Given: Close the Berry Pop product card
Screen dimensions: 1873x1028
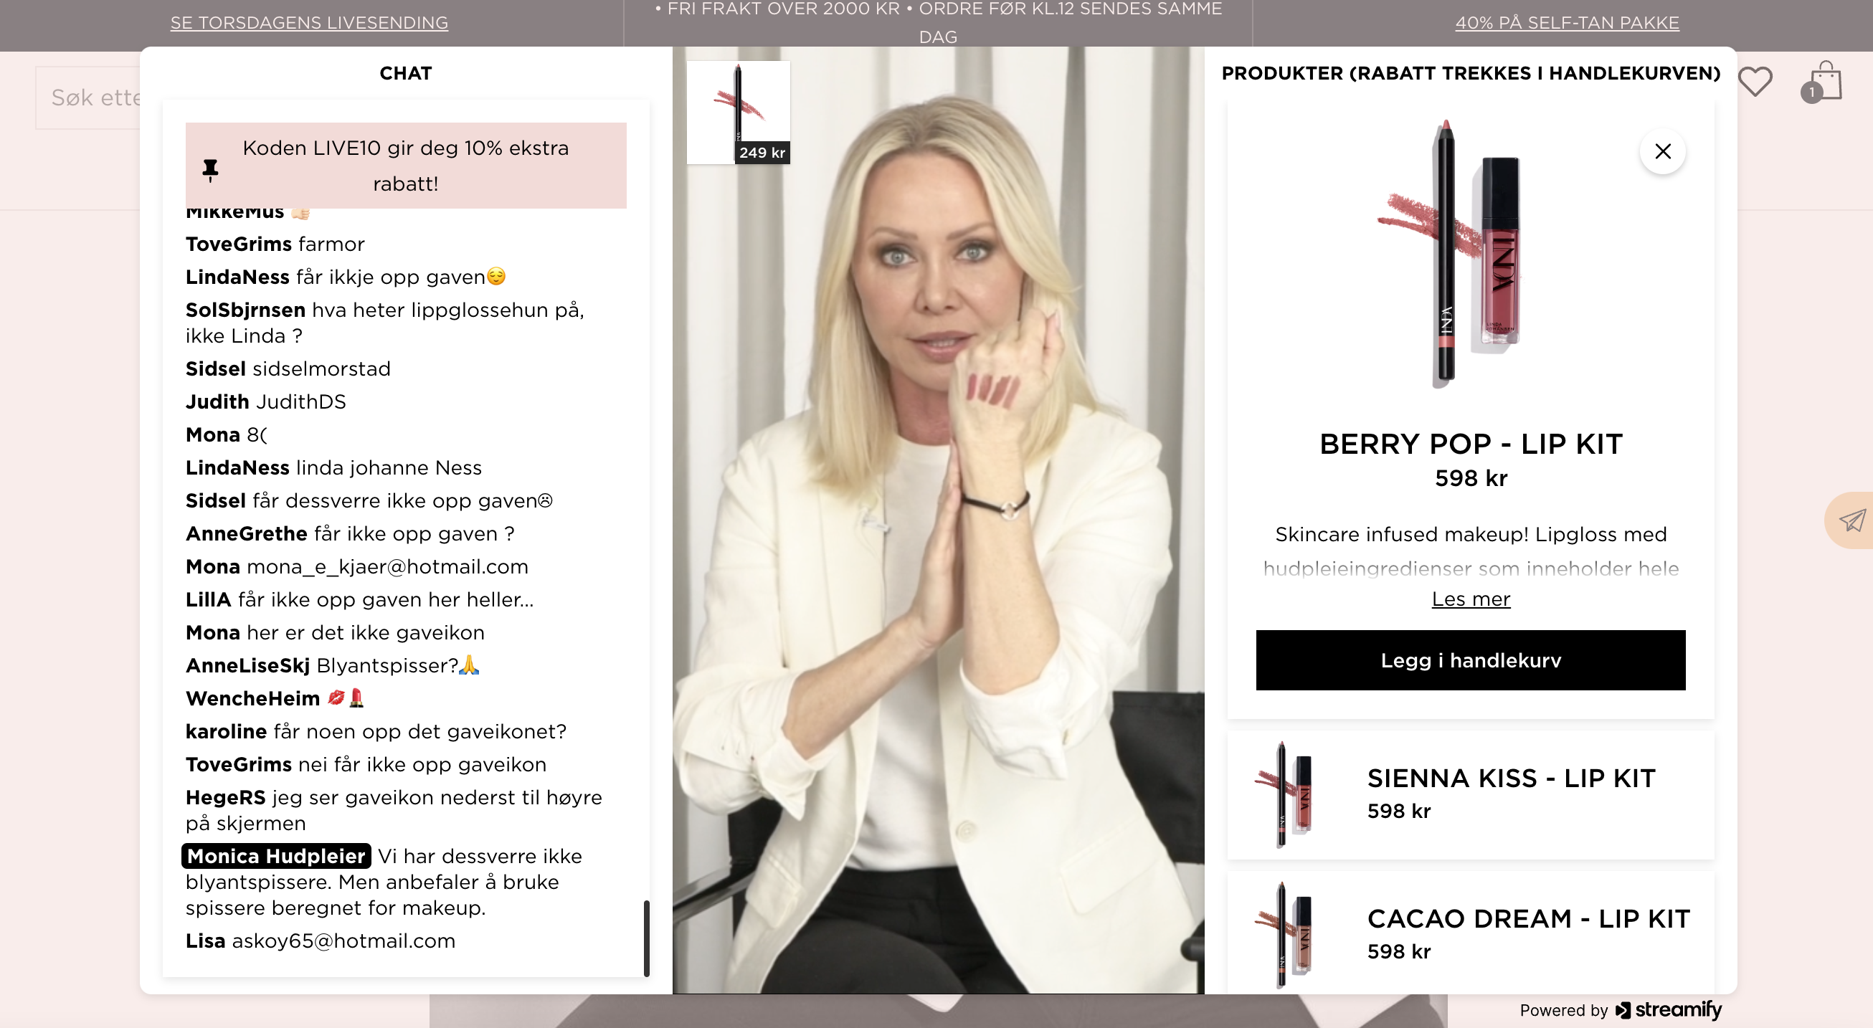Looking at the screenshot, I should [1662, 151].
